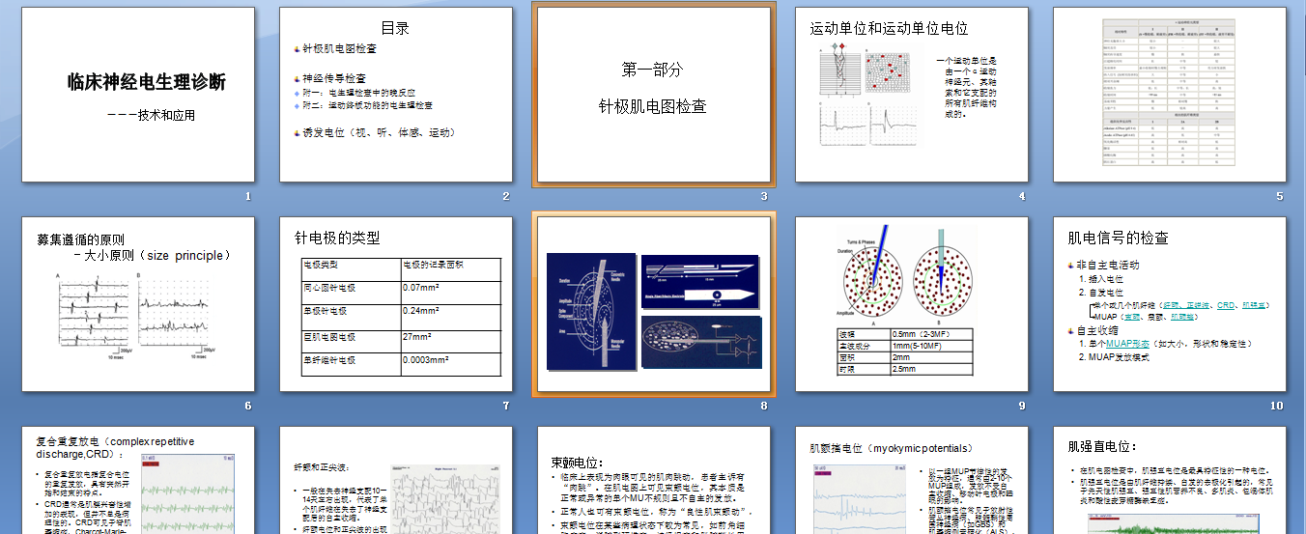Select slide 5 with the large table
Viewport: 1306px width, 534px height.
pyautogui.click(x=1169, y=95)
